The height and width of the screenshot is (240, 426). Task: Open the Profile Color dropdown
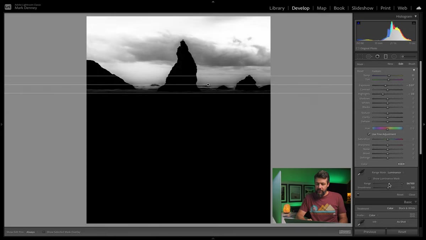373,215
